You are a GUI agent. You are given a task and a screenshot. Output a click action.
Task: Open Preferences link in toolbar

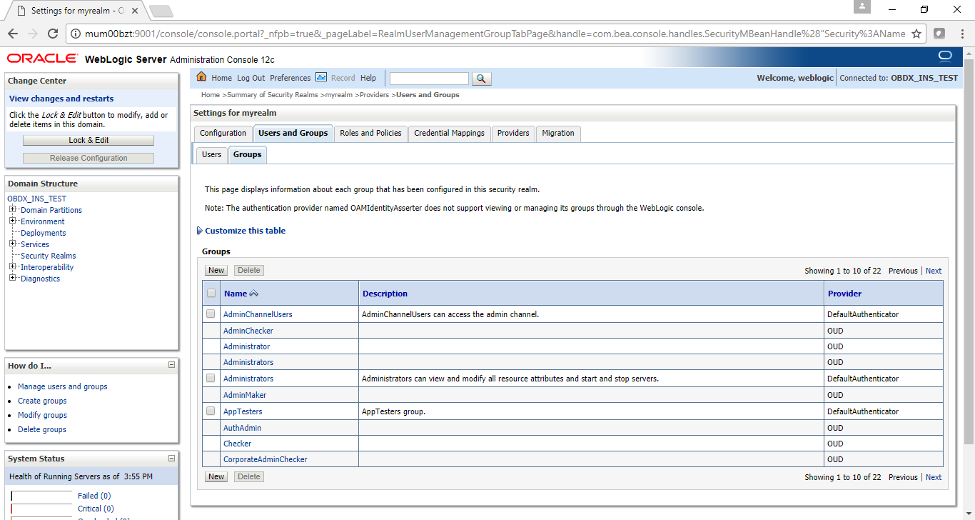tap(290, 78)
